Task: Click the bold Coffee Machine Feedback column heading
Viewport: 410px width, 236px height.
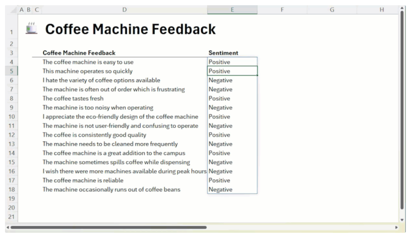Action: point(79,53)
